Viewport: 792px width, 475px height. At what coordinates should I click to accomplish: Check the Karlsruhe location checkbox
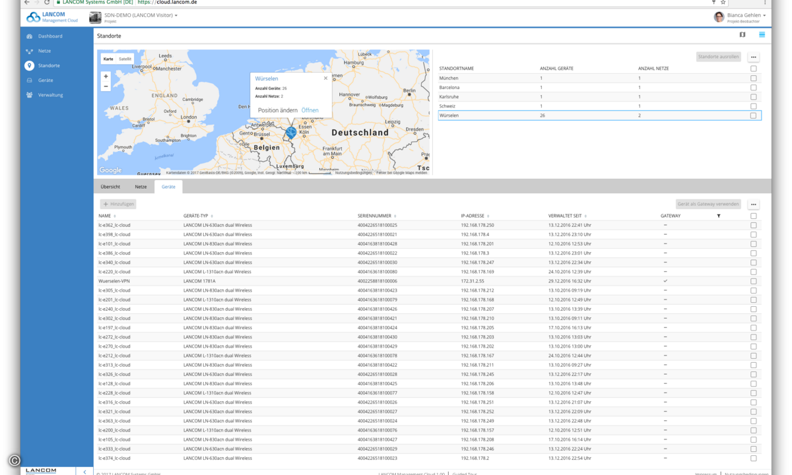[753, 97]
